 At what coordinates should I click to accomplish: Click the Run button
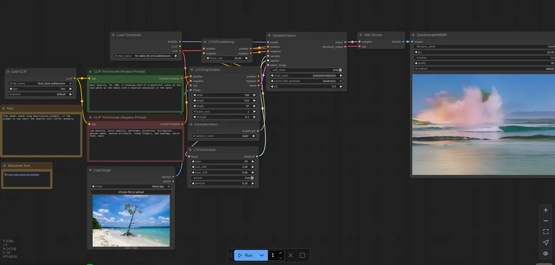point(245,255)
